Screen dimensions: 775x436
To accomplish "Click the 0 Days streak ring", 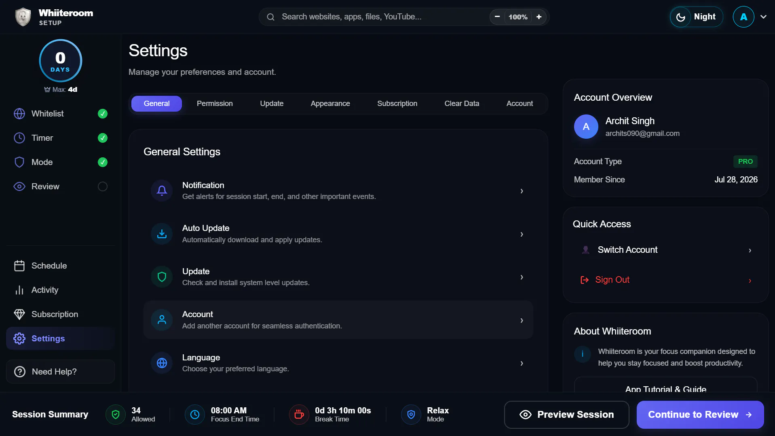I will coord(61,61).
